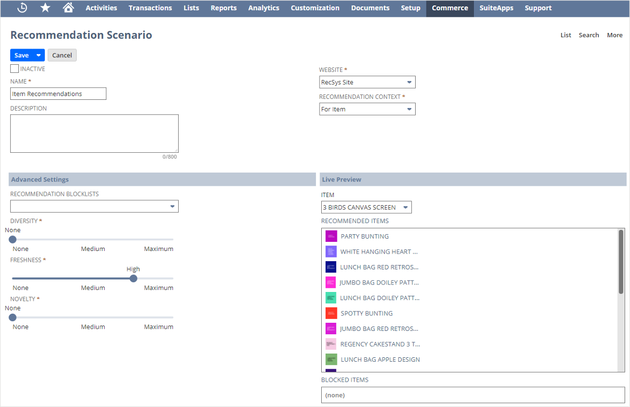The width and height of the screenshot is (630, 407).
Task: Click the REGENCY CAKESTAND thumbnail icon
Action: pos(331,344)
